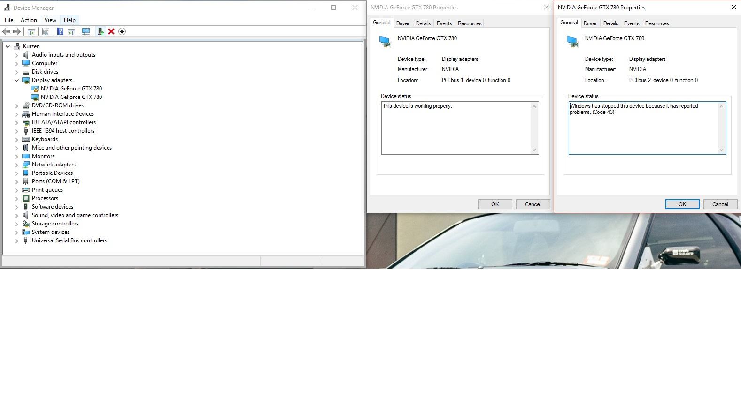Switch to Details tab in left Properties dialog
This screenshot has width=741, height=405.
[423, 23]
